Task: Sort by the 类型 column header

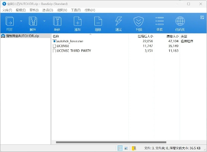Action: tap(184, 36)
